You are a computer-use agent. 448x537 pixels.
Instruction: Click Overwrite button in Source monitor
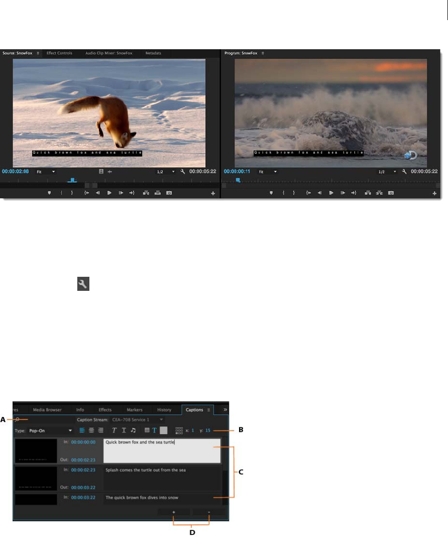tap(158, 193)
